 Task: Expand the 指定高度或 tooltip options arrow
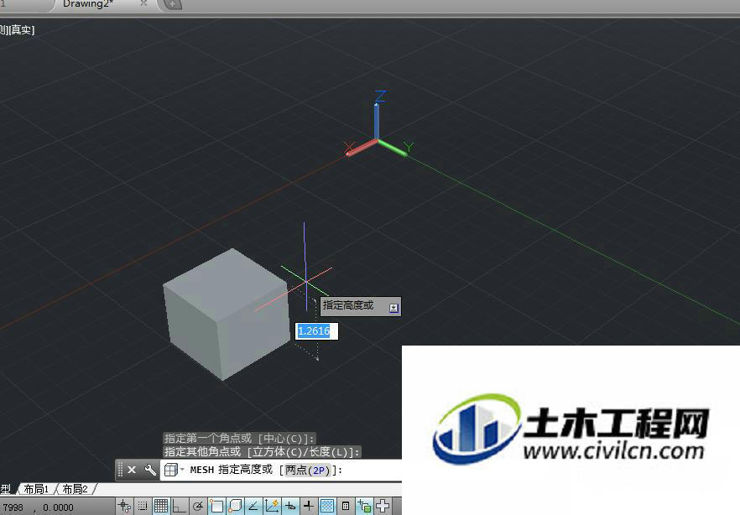click(393, 308)
